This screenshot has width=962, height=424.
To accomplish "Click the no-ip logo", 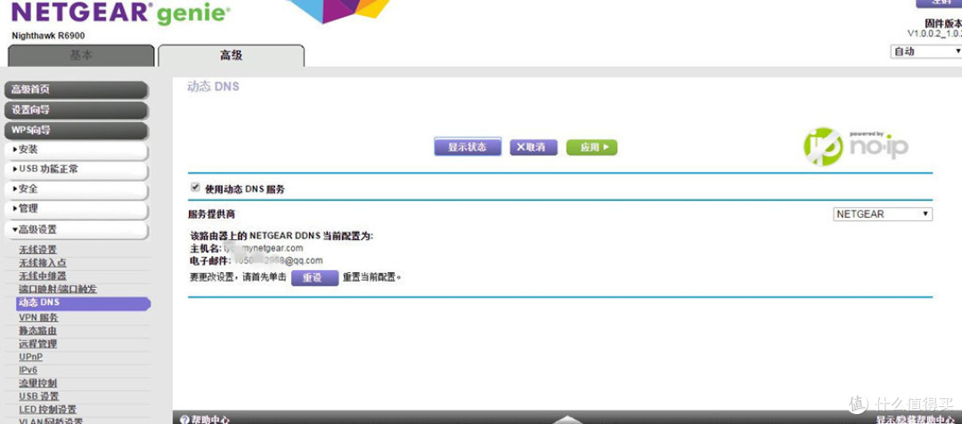I will 856,147.
